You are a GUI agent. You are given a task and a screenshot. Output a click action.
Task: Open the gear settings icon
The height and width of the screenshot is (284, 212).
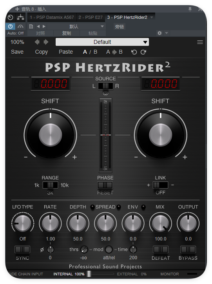pyautogui.click(x=159, y=33)
